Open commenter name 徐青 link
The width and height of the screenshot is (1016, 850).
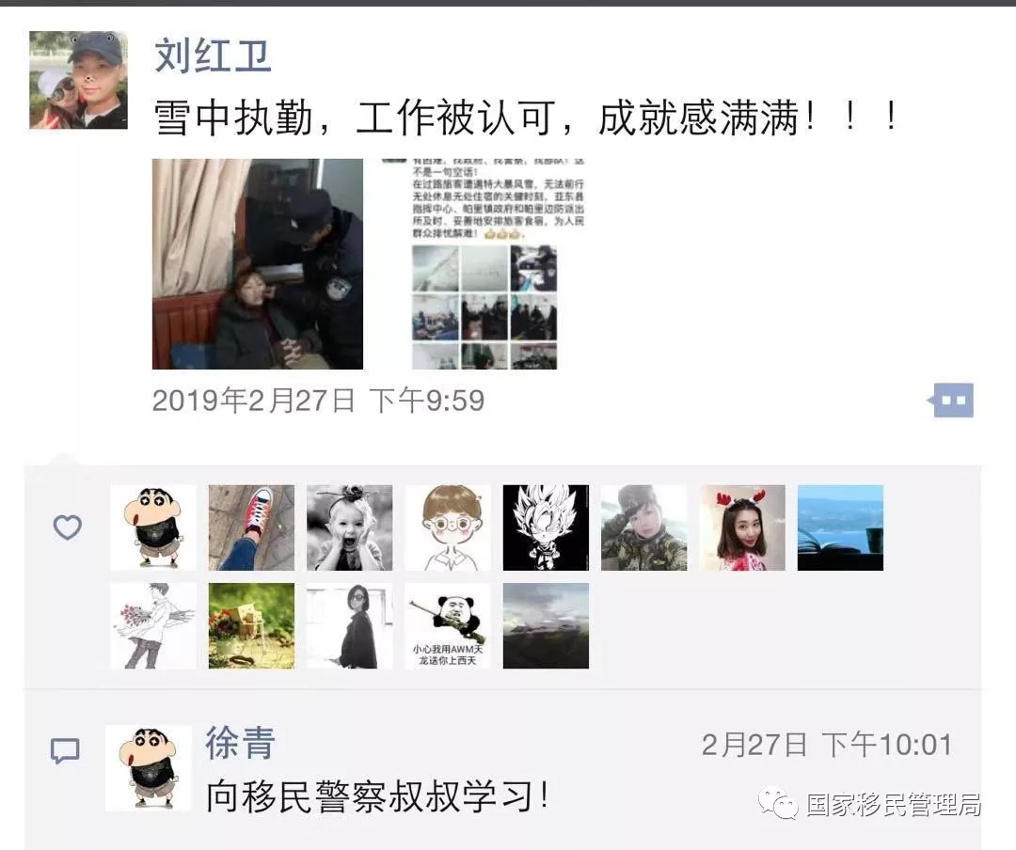241,743
